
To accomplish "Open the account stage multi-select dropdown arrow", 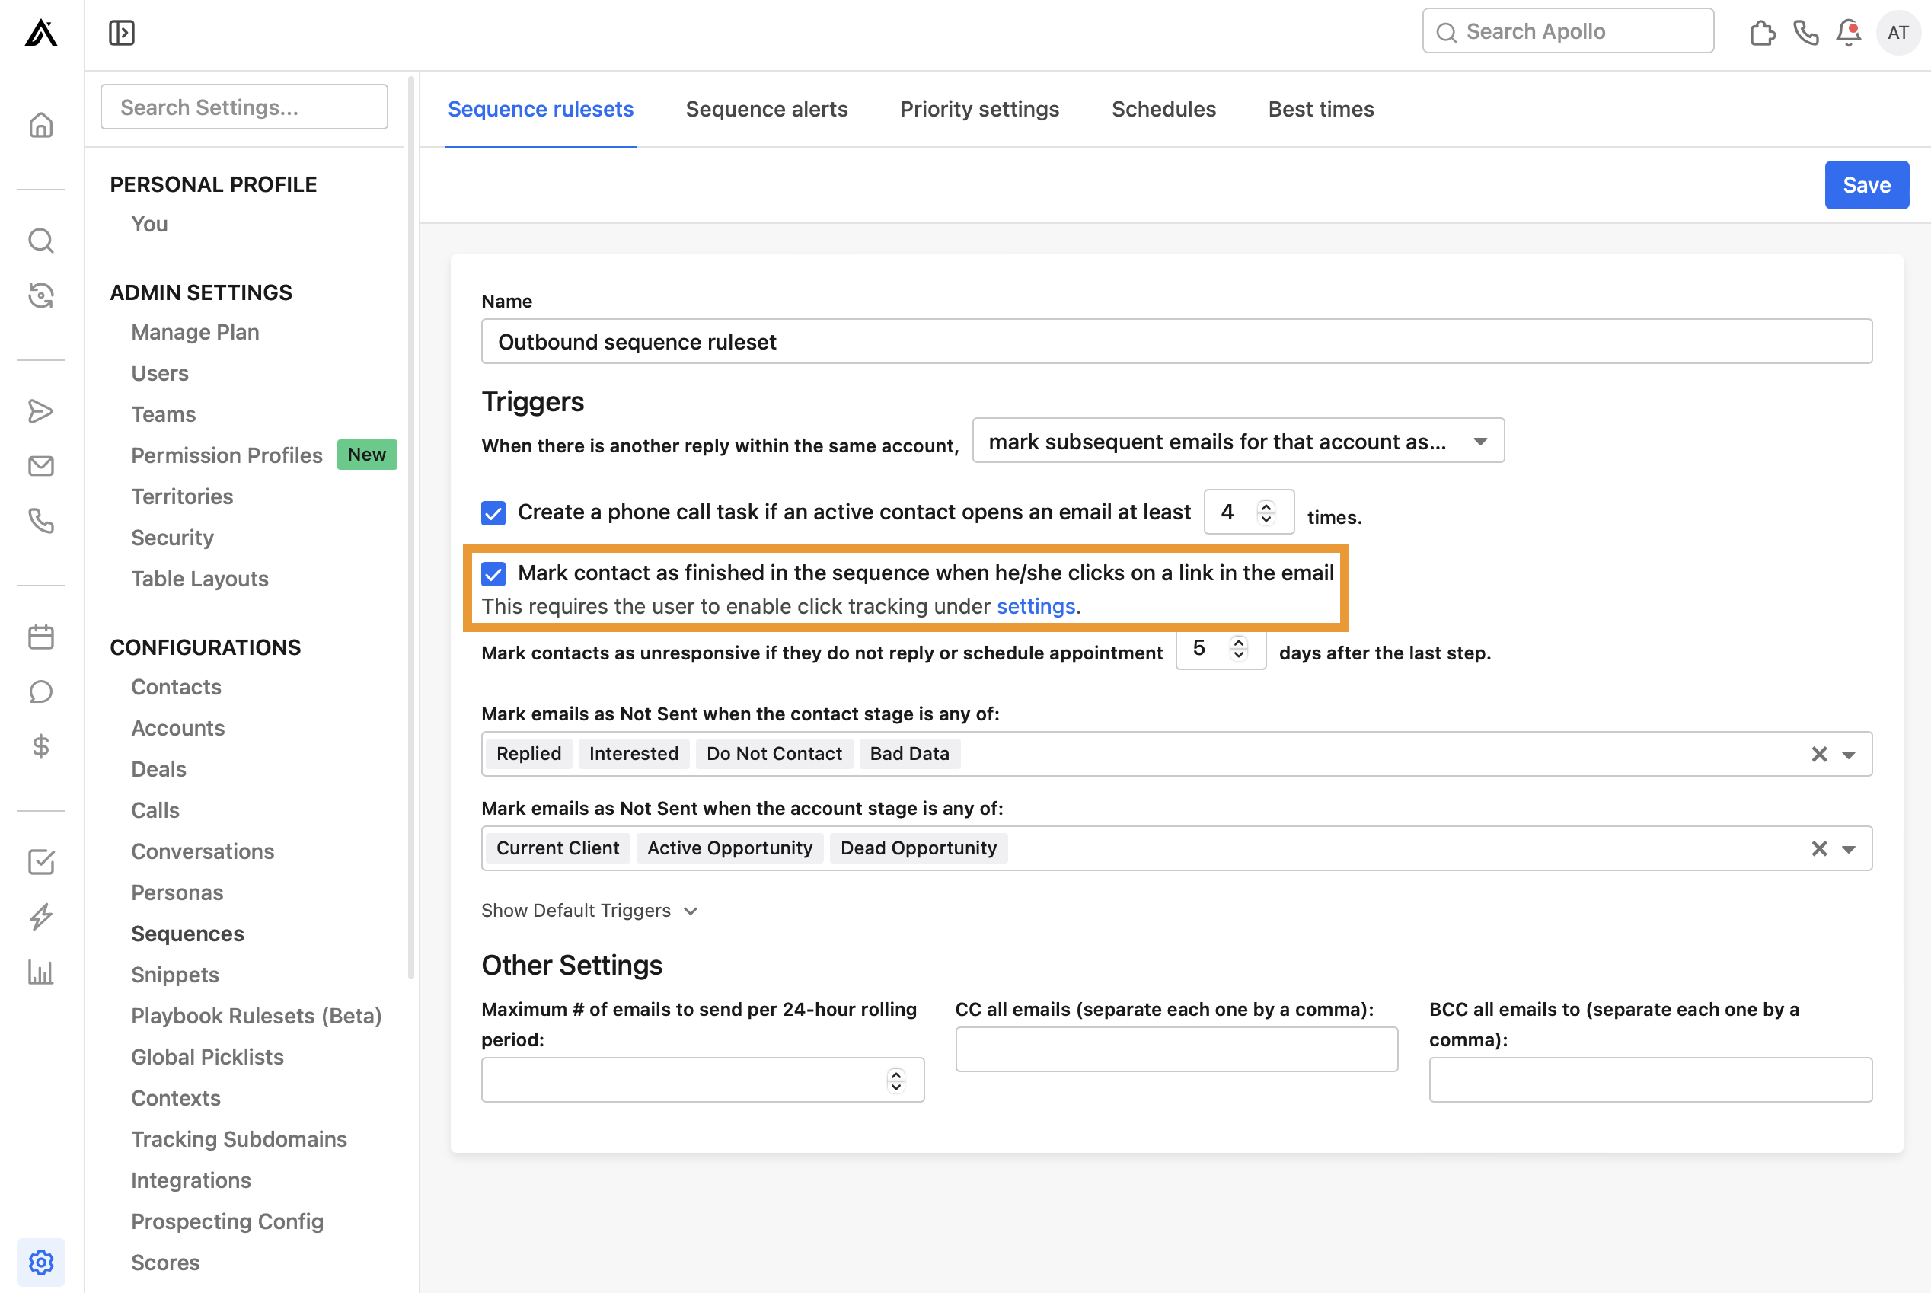I will pyautogui.click(x=1850, y=850).
